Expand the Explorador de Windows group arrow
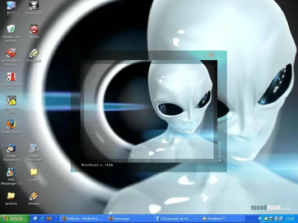This screenshot has width=298, height=223. 197,219
